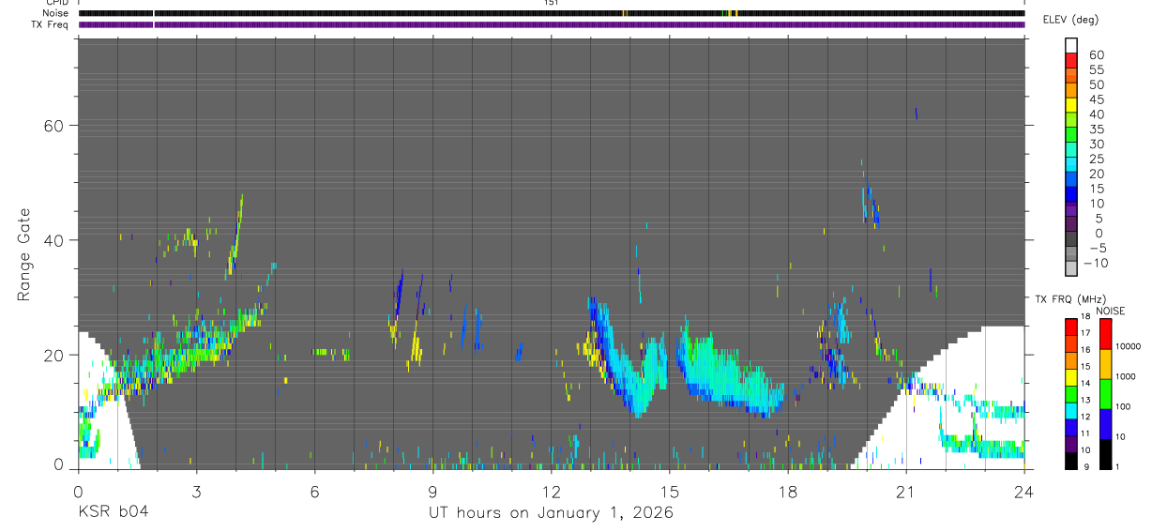The height and width of the screenshot is (532, 1152).
Task: Click the 12 hour tick label
Action: tap(551, 492)
